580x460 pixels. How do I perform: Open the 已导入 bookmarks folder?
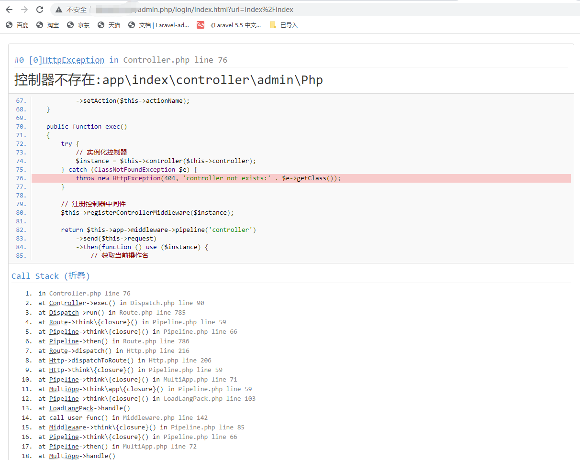pyautogui.click(x=284, y=25)
